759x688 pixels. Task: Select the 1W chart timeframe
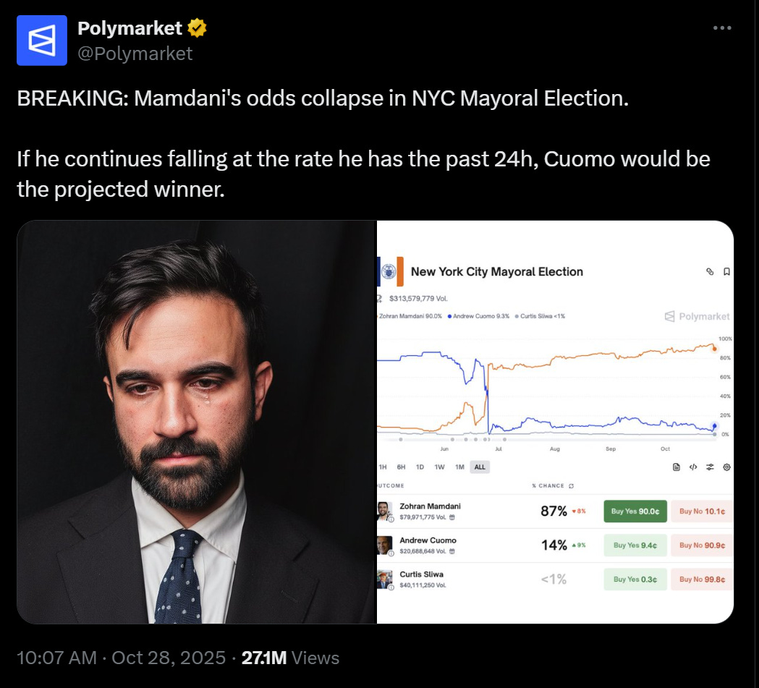coord(439,467)
